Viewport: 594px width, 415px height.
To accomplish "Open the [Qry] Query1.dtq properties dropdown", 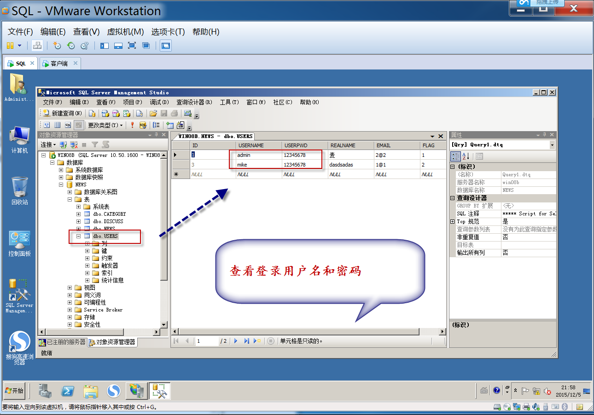I will tap(552, 144).
